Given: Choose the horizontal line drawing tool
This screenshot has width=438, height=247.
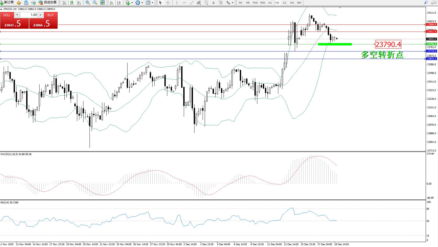Looking at the screenshot, I should (x=184, y=3).
